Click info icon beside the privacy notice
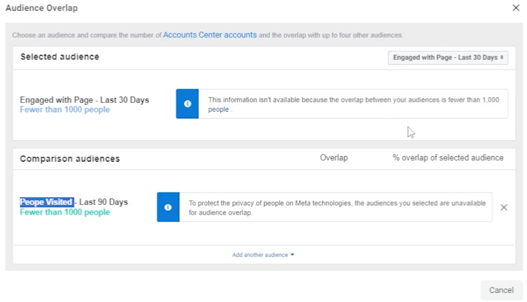This screenshot has width=527, height=302. [168, 207]
